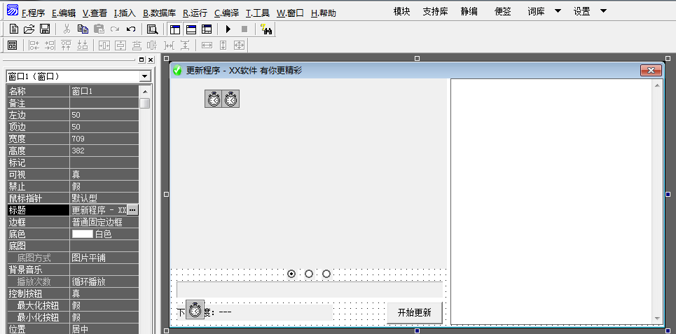Click the Align bottom edges icon

(x=83, y=45)
